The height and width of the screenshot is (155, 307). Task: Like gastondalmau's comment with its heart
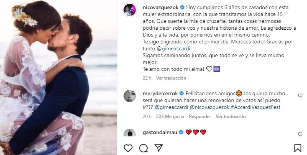click(300, 134)
